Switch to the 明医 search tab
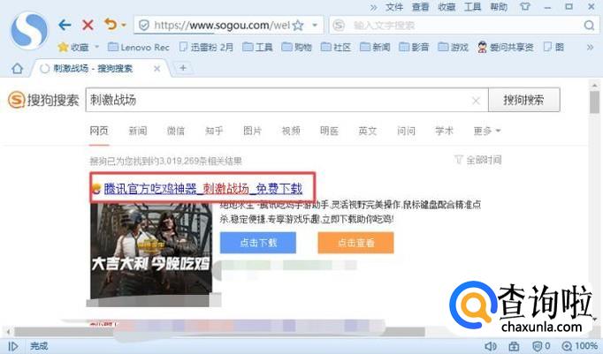The width and height of the screenshot is (603, 354). click(329, 131)
